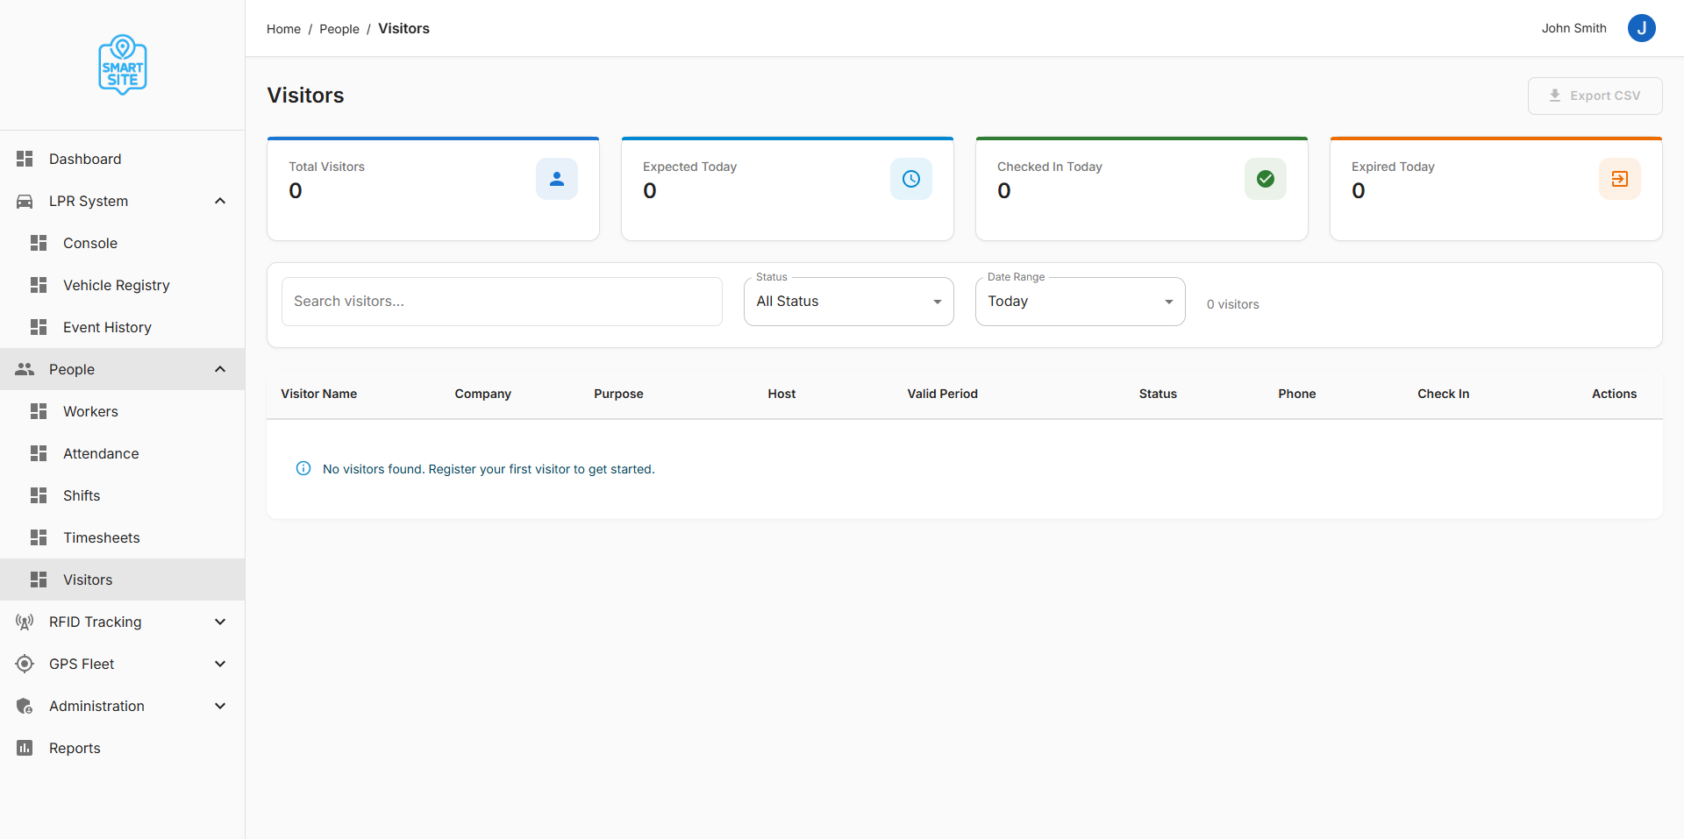This screenshot has width=1684, height=839.
Task: Collapse the LPR System section
Action: pos(220,201)
